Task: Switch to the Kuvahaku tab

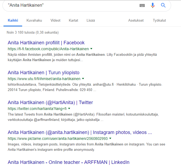Action: (34, 21)
